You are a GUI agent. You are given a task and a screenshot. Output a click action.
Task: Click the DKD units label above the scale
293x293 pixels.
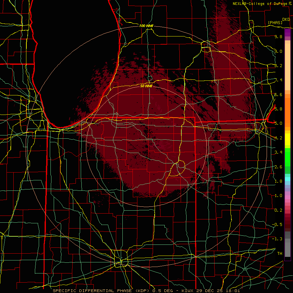point(286,19)
